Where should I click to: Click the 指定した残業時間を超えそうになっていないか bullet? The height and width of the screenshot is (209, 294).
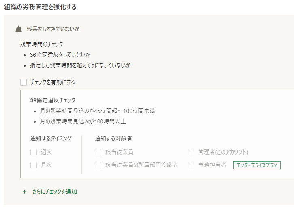pos(80,65)
